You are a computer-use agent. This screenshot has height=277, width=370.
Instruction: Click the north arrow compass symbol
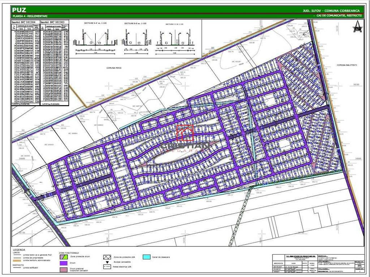(x=357, y=27)
